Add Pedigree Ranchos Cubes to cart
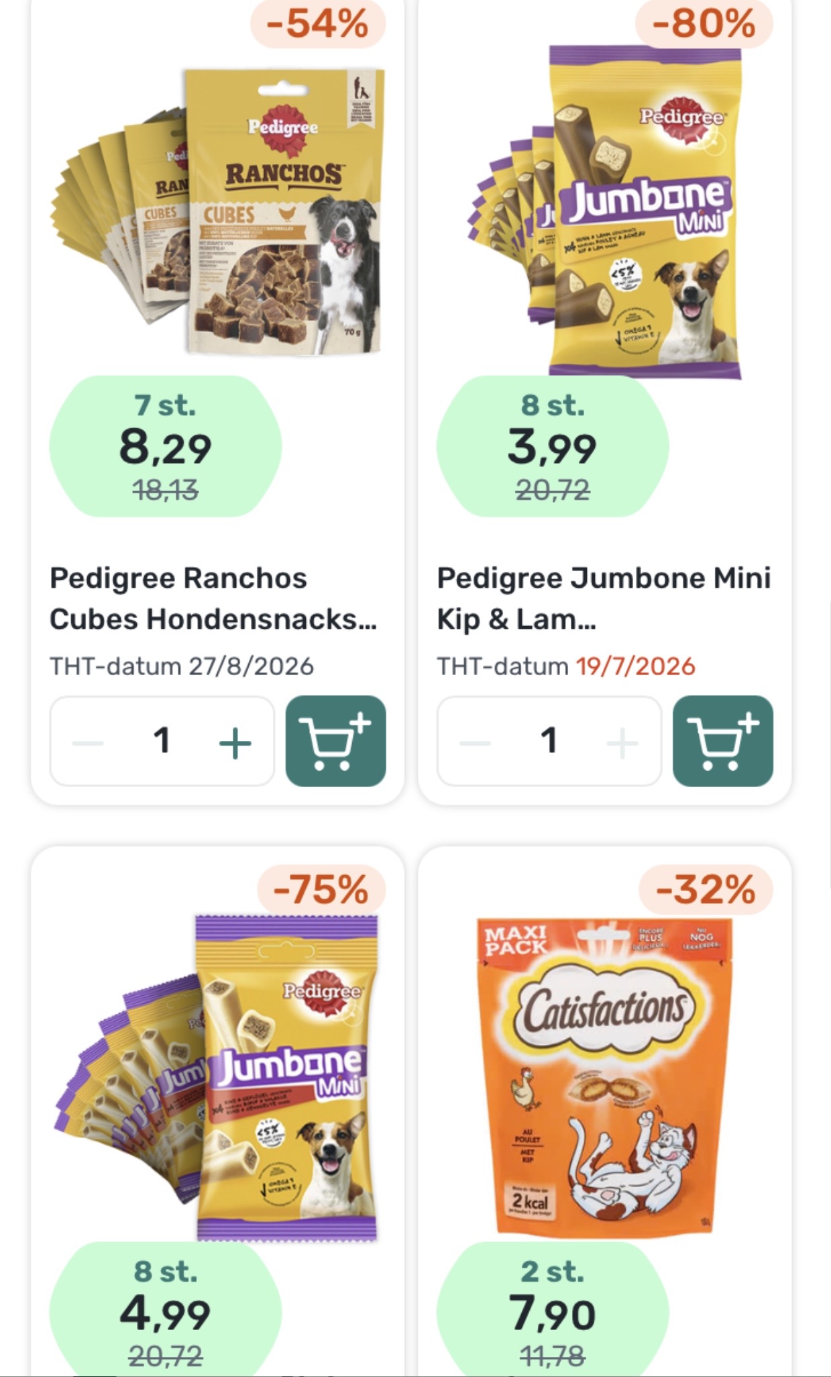The height and width of the screenshot is (1377, 831). point(335,741)
